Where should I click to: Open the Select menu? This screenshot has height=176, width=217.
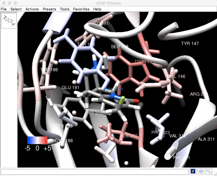(x=16, y=9)
